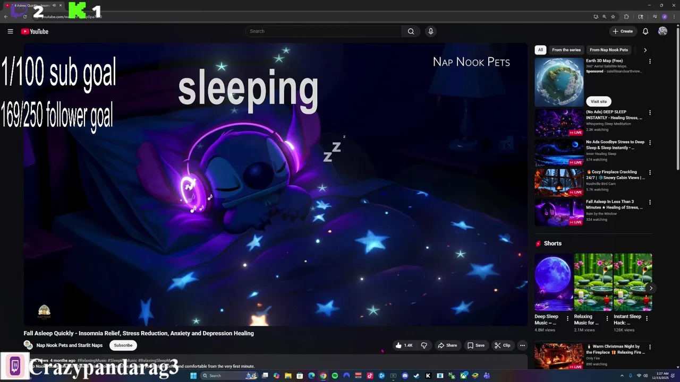Open the Earth 3D Map ad thumbnail
The width and height of the screenshot is (680, 382).
(x=559, y=82)
